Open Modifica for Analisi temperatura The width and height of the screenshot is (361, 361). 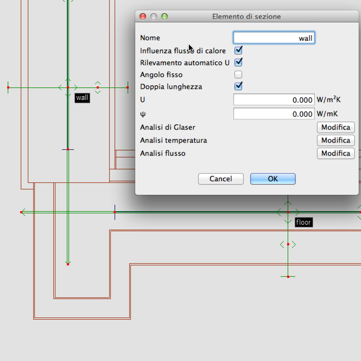click(x=335, y=140)
